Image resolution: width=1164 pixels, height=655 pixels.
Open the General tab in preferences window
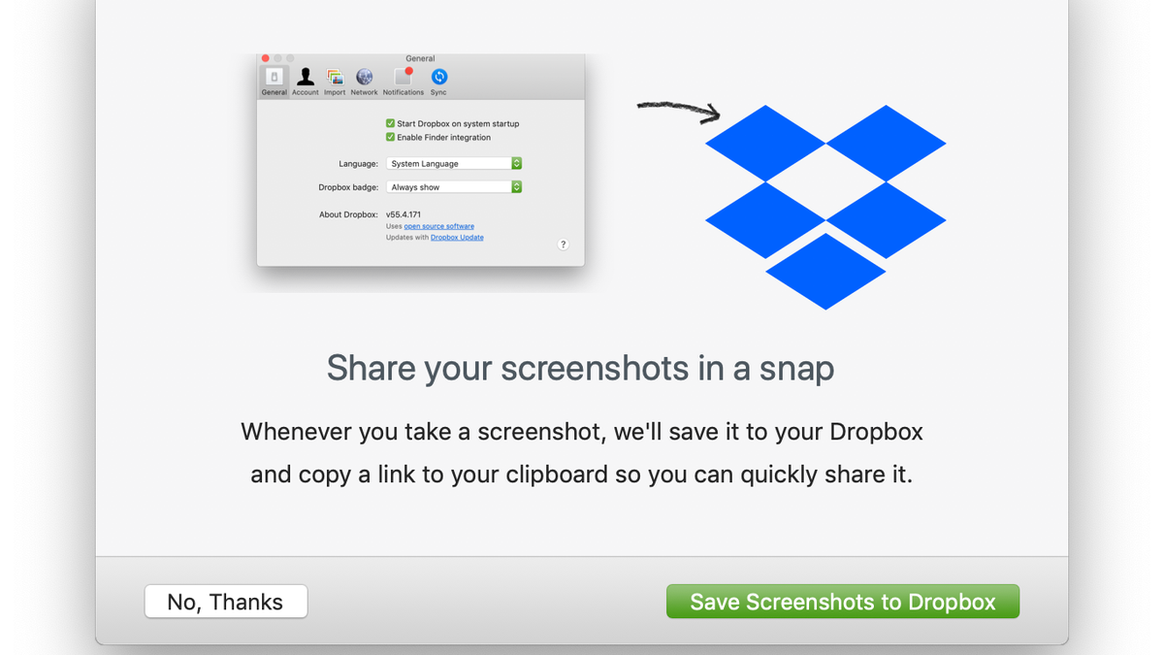275,82
